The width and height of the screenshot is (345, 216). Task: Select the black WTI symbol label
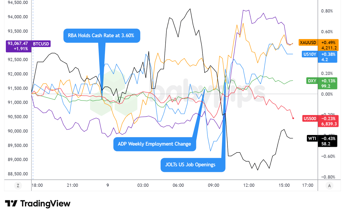tap(312, 138)
